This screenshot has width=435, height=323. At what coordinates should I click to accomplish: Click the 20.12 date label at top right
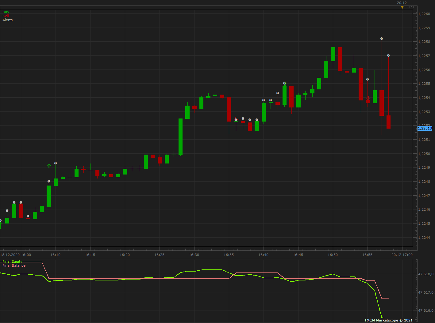[x=402, y=3]
